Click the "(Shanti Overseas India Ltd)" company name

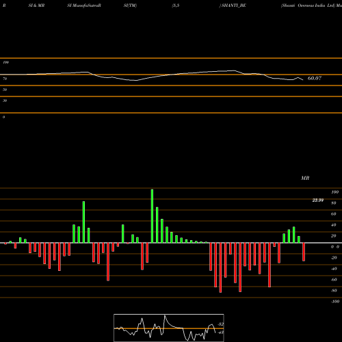click(308, 5)
